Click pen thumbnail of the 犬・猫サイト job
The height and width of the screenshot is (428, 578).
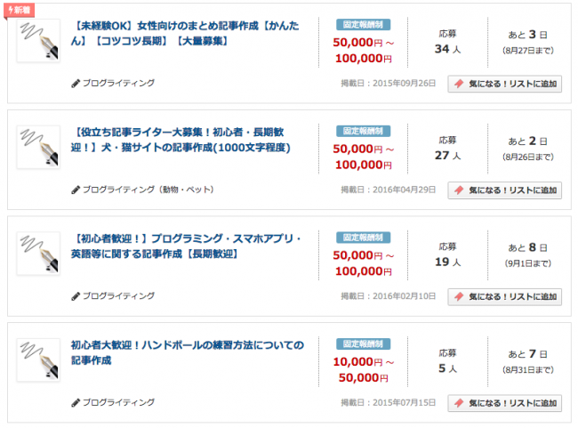pos(38,148)
